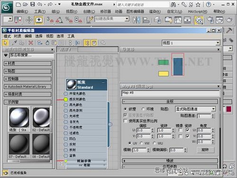Select the arrow select tool in material editor
Viewport: 237px width, 178px height.
pyautogui.click(x=6, y=43)
